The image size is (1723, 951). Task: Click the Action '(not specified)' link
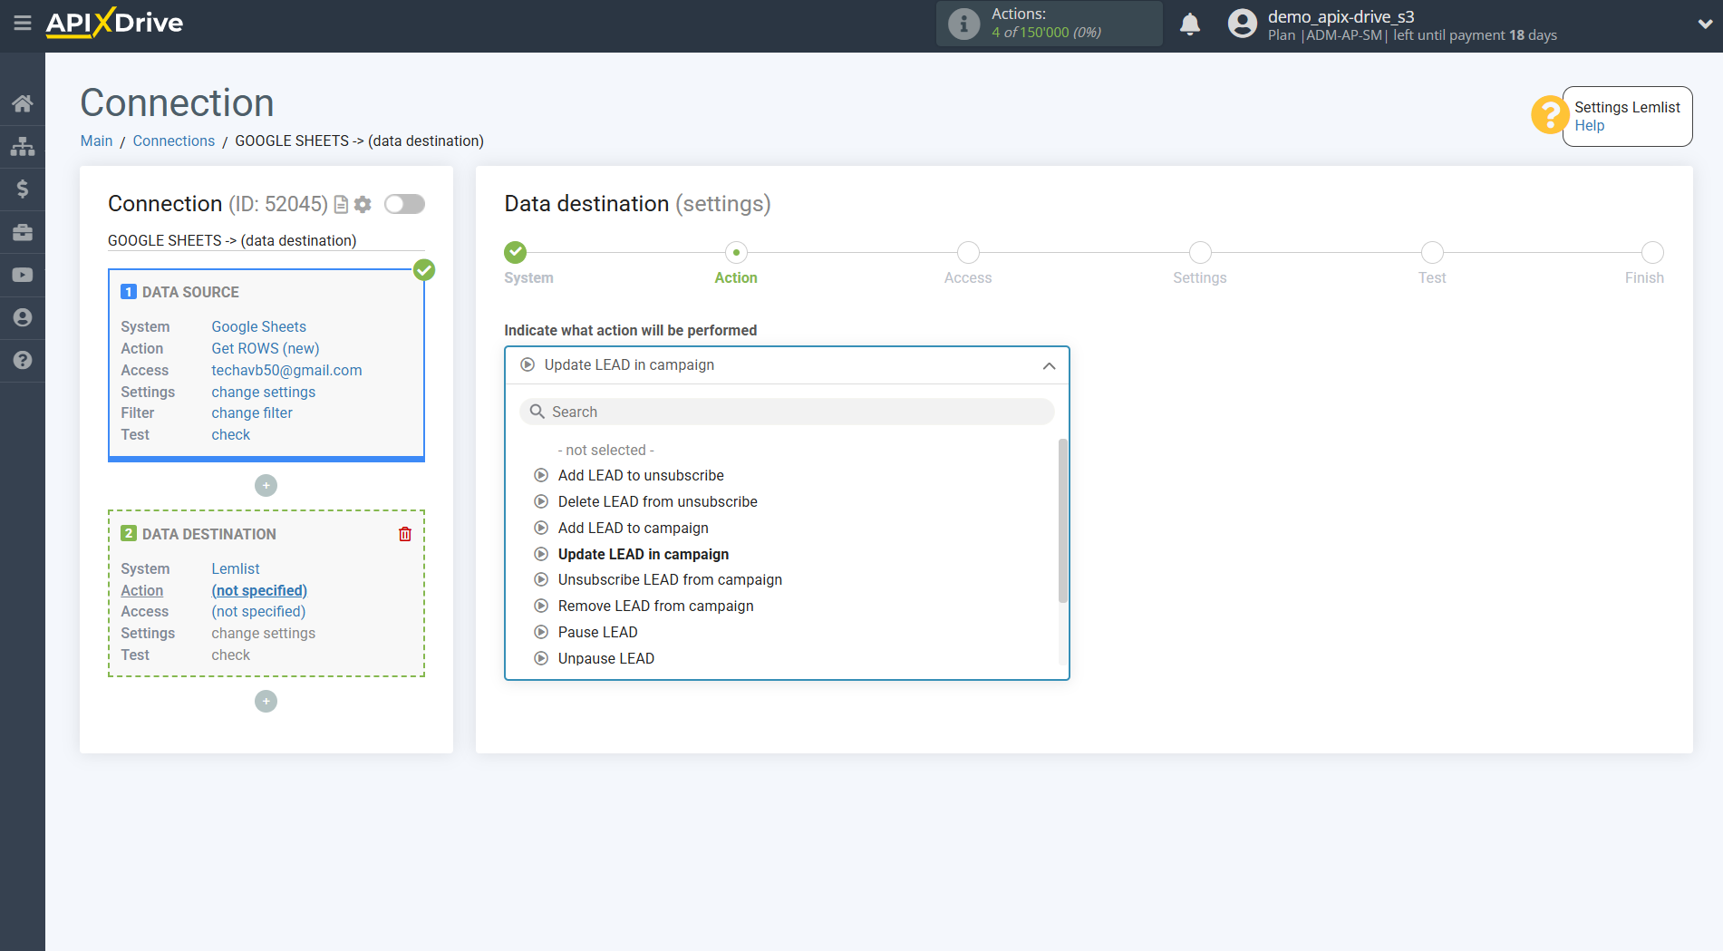click(259, 590)
